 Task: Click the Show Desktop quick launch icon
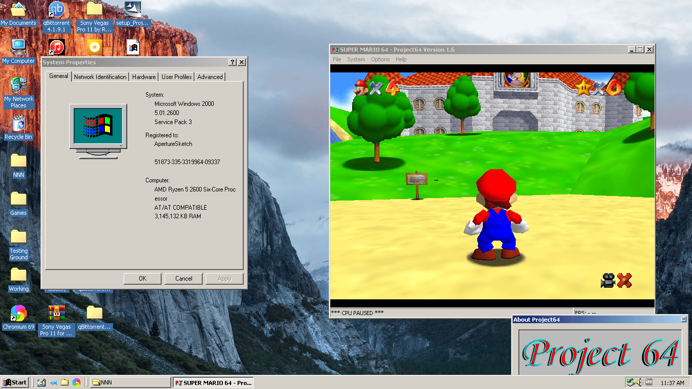pyautogui.click(x=42, y=382)
